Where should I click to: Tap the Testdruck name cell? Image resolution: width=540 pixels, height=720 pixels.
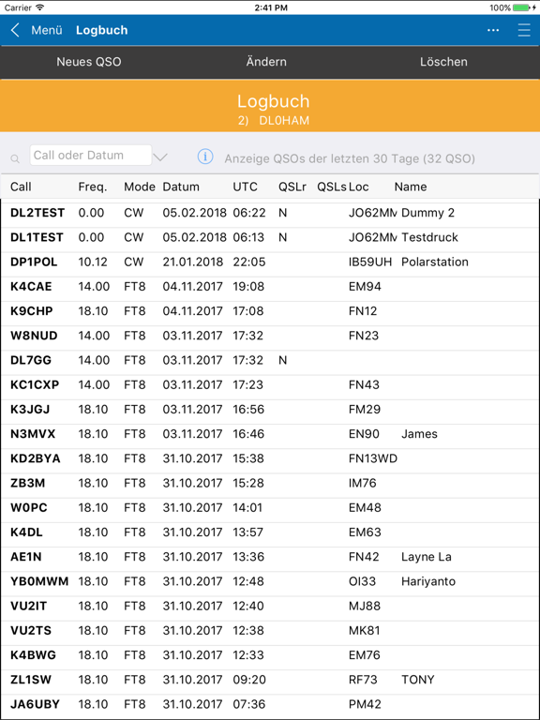click(x=429, y=237)
